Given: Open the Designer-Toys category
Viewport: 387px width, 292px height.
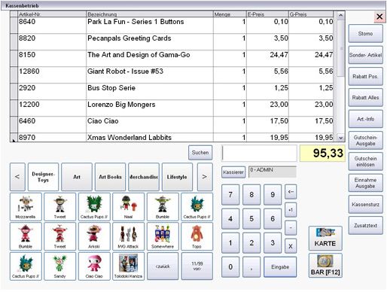Looking at the screenshot, I should 43,177.
